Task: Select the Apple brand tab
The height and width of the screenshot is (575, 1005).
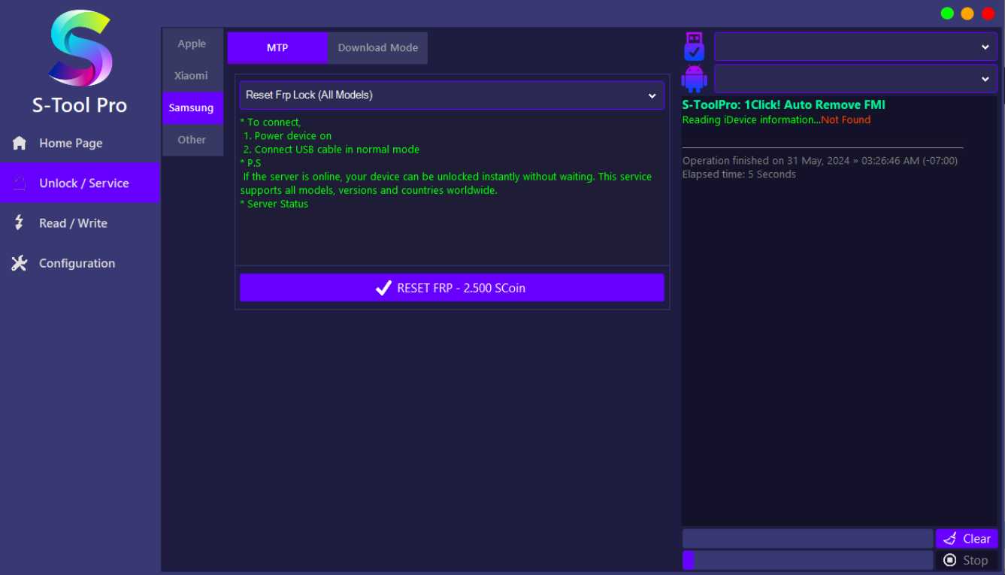Action: pos(192,44)
